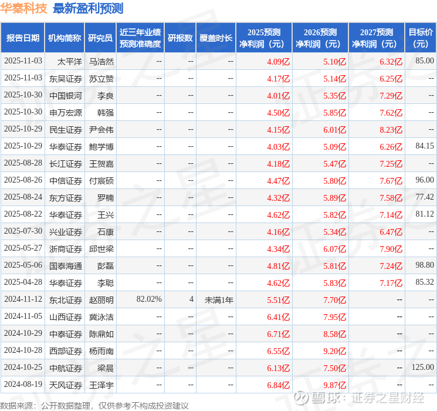Select the 中信证券 institution cell
Screen dimensions: 437x411
(x=66, y=181)
